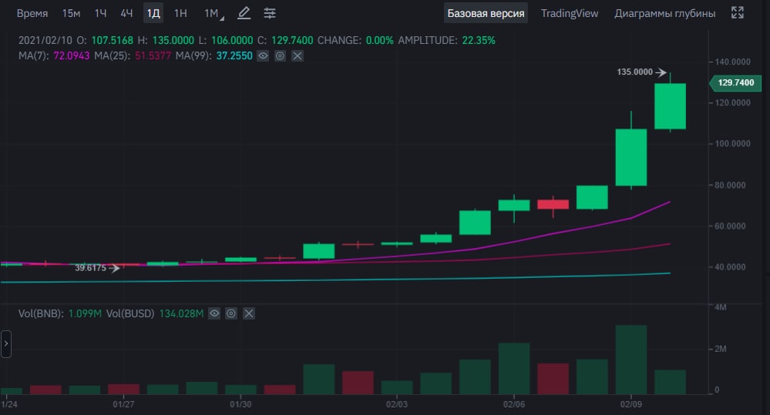770x415 pixels.
Task: Click the 01/27 date axis label
Action: click(x=123, y=405)
